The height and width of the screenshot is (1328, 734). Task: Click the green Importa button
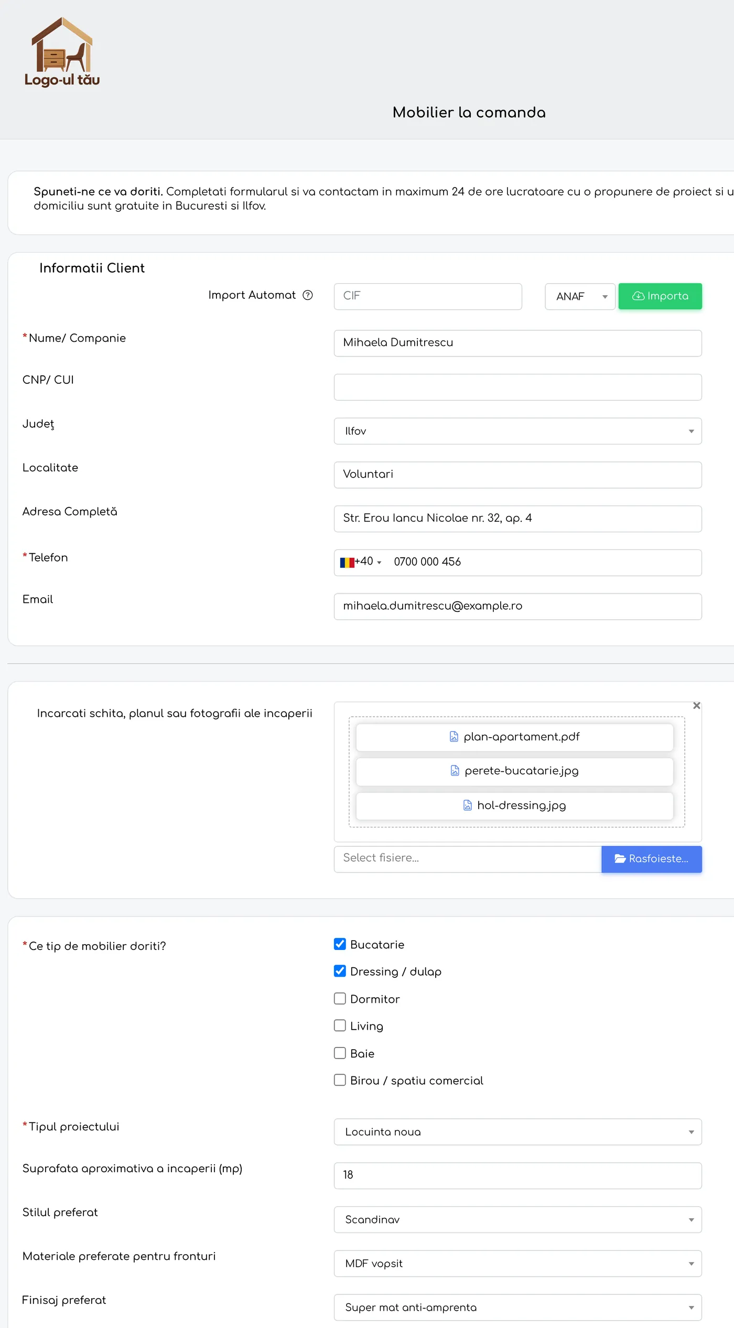660,296
